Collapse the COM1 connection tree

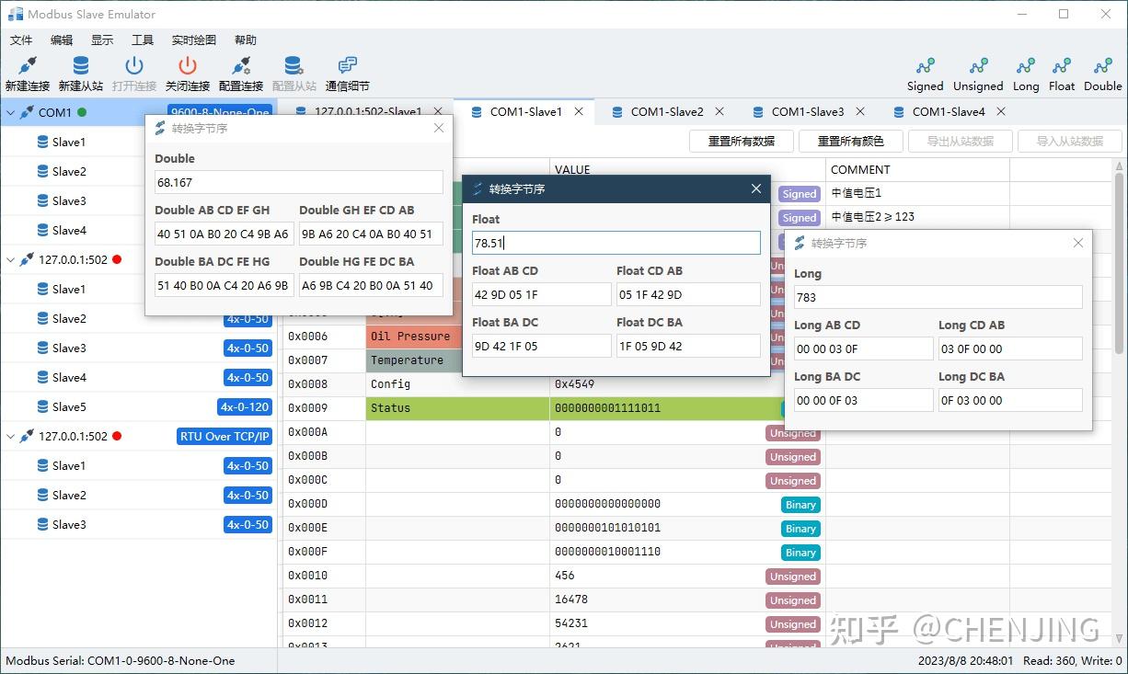tap(12, 111)
